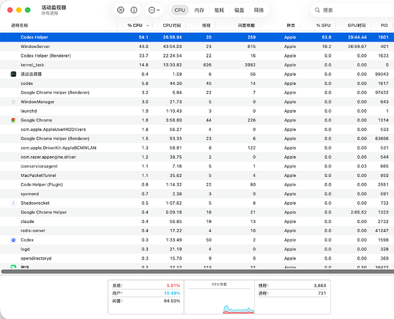Screen dimensions: 394x319
Task: Open the more actions ellipsis dropdown
Action: 154,10
